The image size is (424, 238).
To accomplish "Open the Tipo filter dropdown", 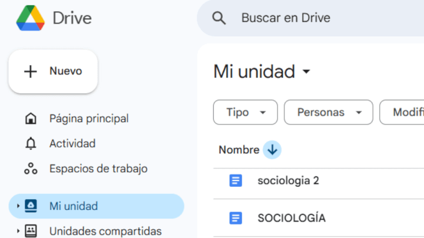I will (245, 112).
